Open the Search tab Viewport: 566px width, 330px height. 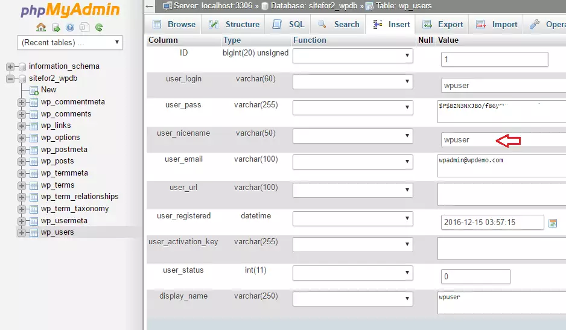pyautogui.click(x=339, y=24)
